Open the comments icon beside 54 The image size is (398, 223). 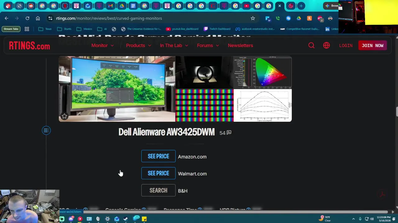[x=229, y=133]
